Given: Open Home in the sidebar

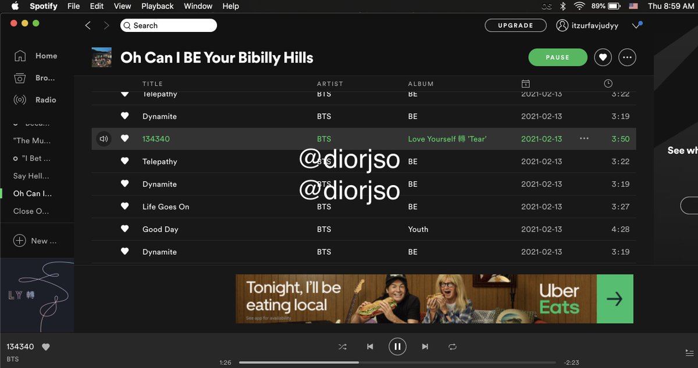Looking at the screenshot, I should click(36, 56).
